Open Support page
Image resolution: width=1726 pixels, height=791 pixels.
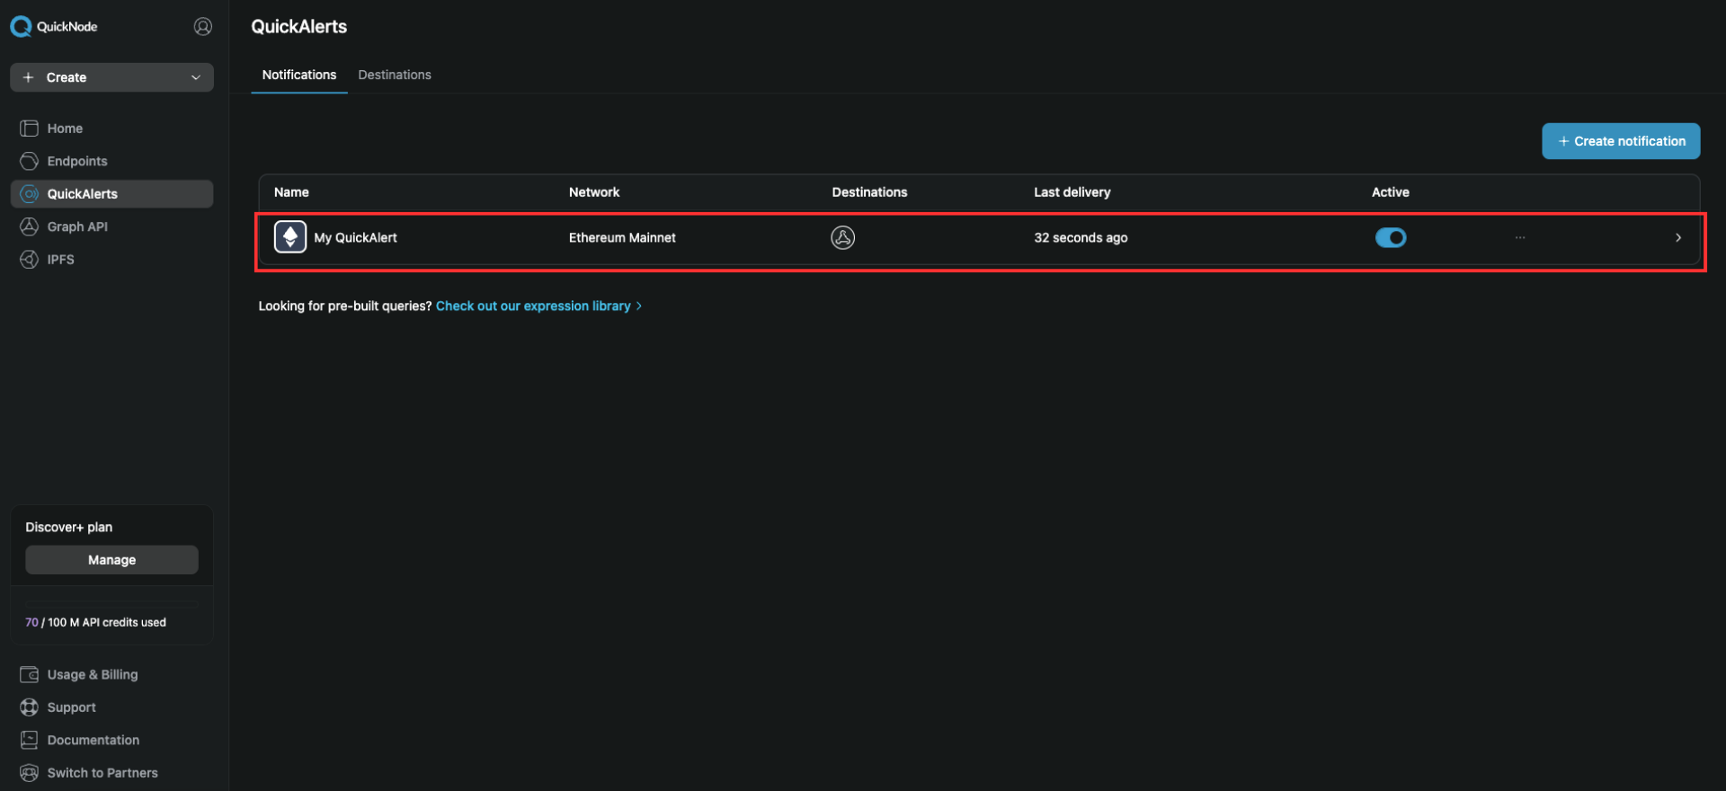tap(72, 707)
